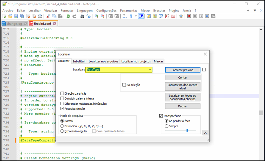Toggle the file Monitoring eye icon
The image size is (265, 161).
pyautogui.click(x=181, y=16)
